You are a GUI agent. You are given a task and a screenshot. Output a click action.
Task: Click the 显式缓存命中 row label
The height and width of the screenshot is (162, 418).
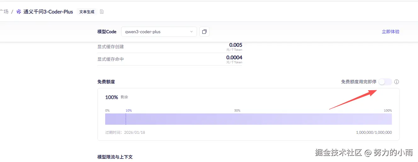click(x=111, y=59)
